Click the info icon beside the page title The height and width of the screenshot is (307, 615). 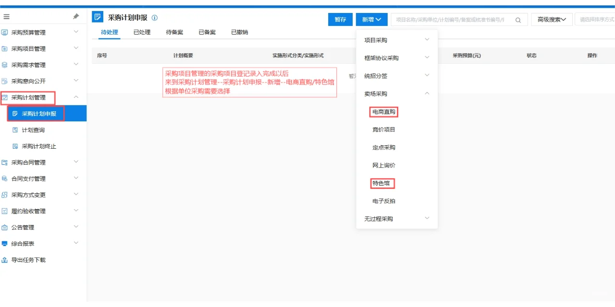[x=155, y=18]
